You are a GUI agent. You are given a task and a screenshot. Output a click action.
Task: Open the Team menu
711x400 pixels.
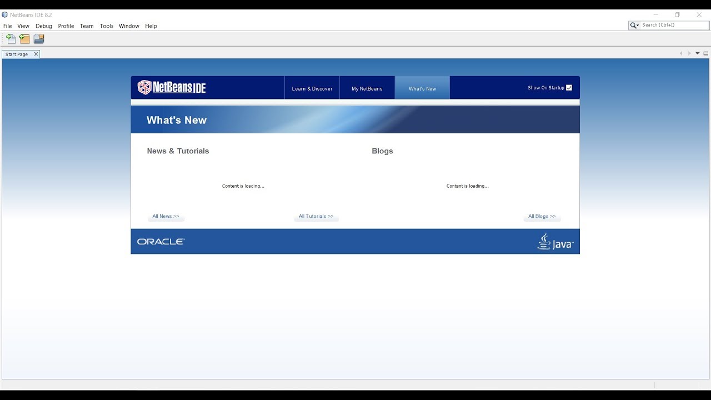tap(87, 26)
